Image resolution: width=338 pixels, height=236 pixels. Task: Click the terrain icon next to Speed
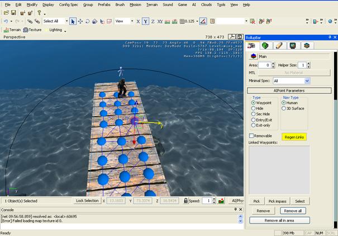coord(221,201)
